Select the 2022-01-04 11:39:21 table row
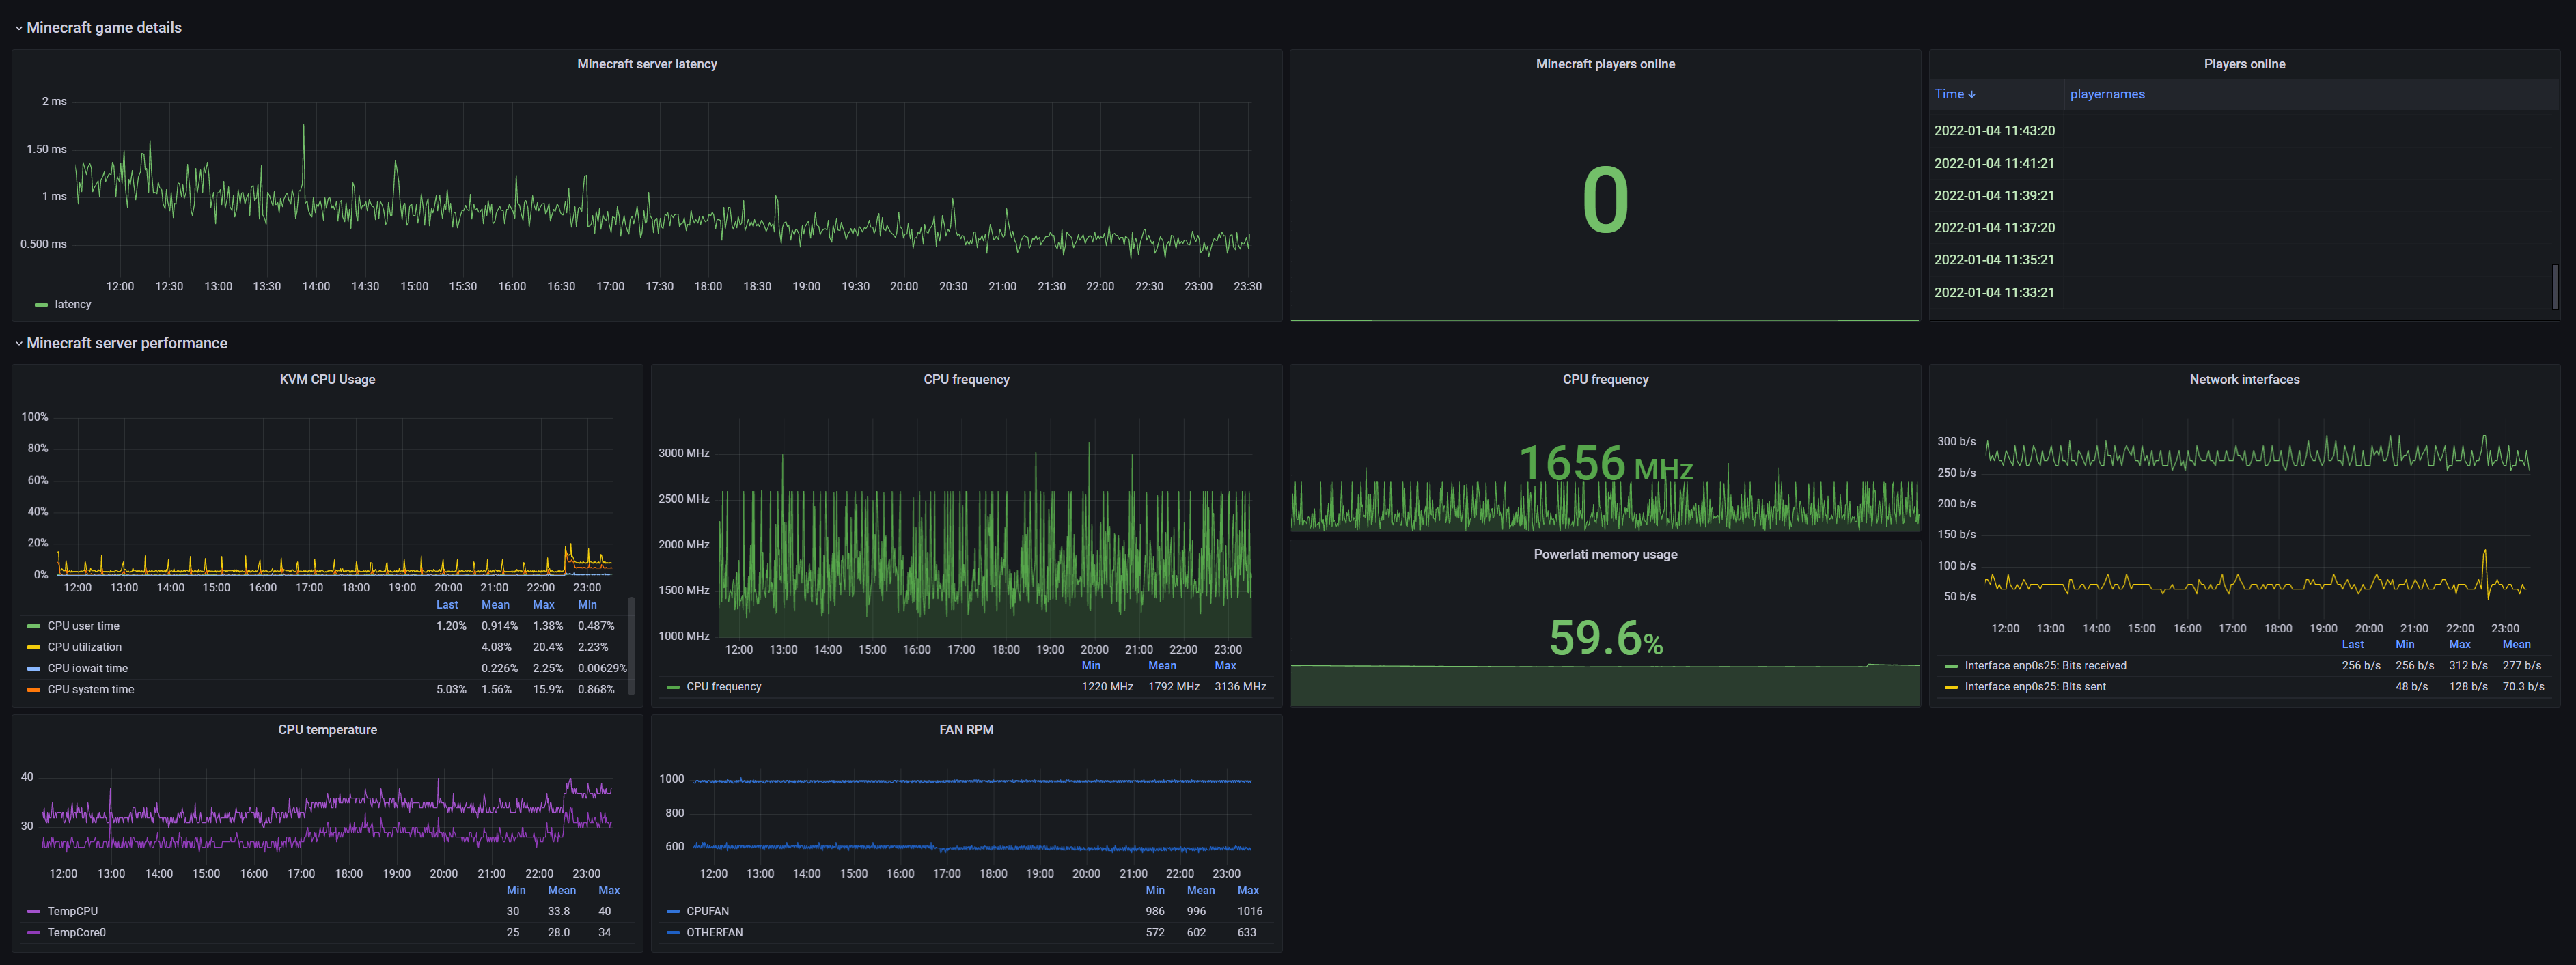This screenshot has height=965, width=2576. pyautogui.click(x=2243, y=195)
